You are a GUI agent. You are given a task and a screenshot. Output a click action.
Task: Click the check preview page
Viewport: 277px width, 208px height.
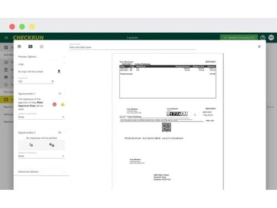168,121
